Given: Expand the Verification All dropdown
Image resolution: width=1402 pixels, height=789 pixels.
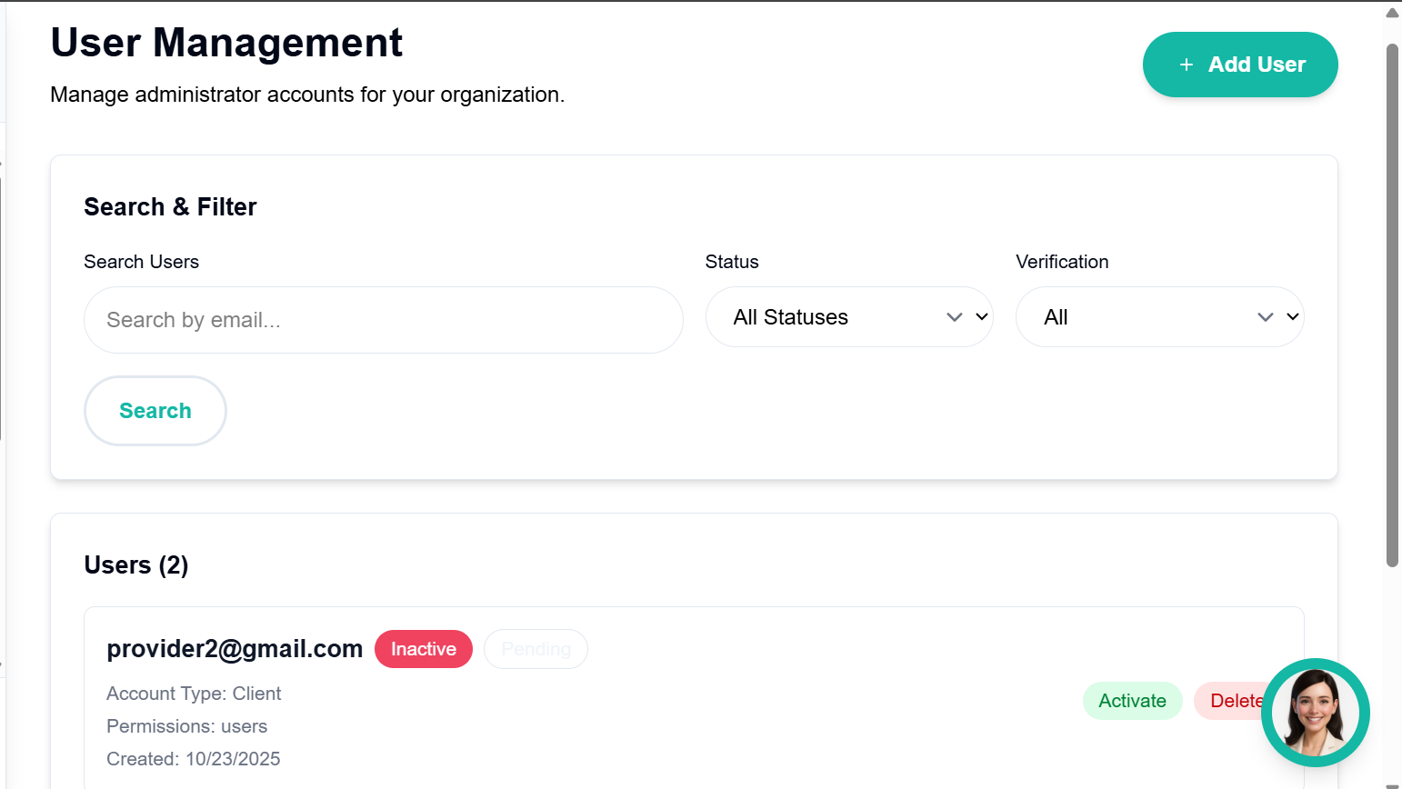Looking at the screenshot, I should pyautogui.click(x=1159, y=317).
